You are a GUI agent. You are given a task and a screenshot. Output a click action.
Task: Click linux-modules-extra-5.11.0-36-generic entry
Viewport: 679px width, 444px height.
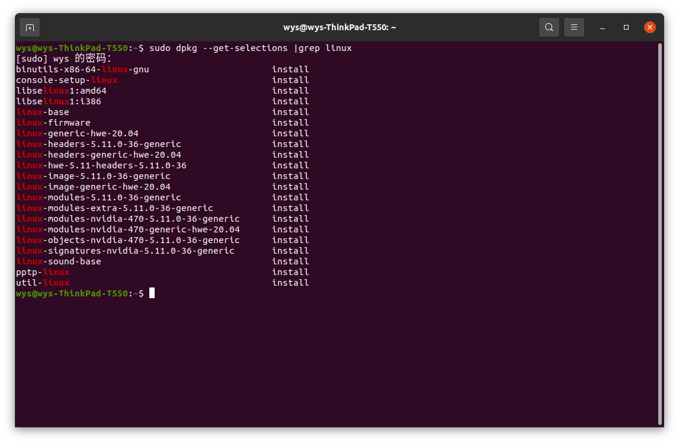pyautogui.click(x=114, y=208)
